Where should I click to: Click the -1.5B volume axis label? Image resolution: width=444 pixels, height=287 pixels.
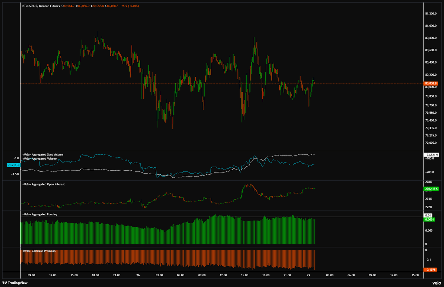coord(15,174)
